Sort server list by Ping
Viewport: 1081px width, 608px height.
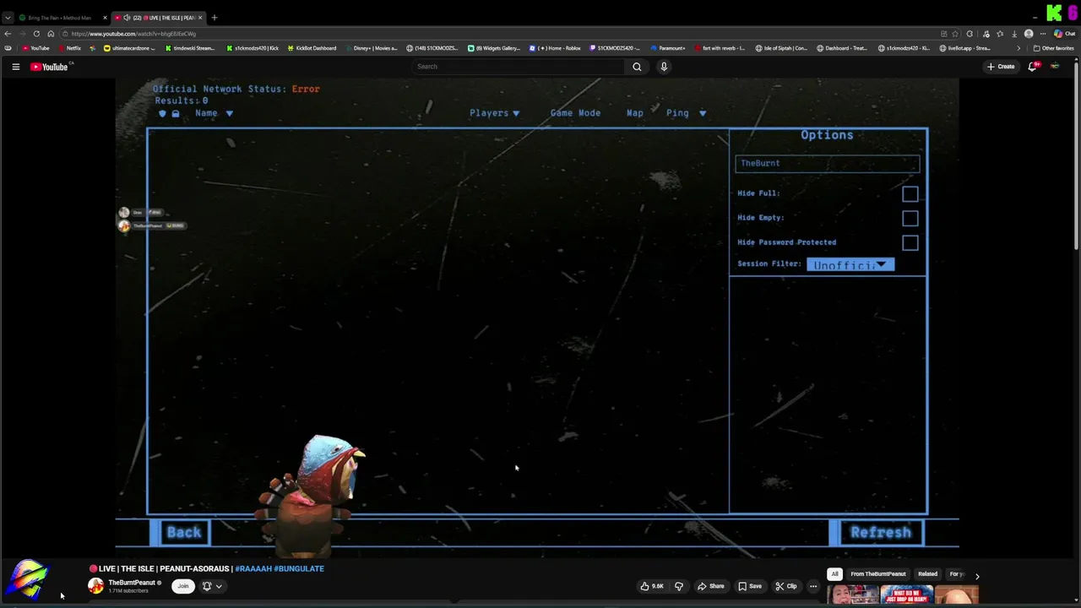[x=686, y=113]
